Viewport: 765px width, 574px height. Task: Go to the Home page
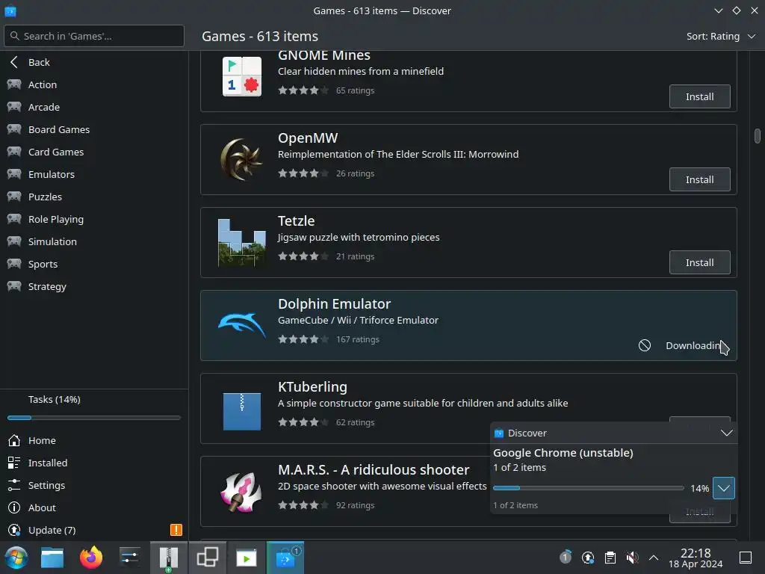click(x=93, y=440)
